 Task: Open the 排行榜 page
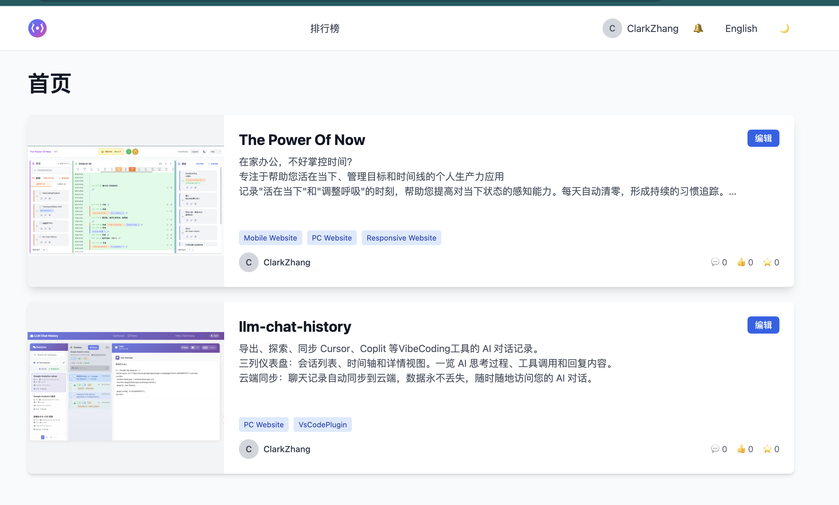325,28
